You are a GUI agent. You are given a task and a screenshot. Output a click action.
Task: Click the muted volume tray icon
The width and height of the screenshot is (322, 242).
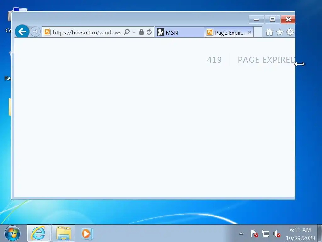[277, 233]
